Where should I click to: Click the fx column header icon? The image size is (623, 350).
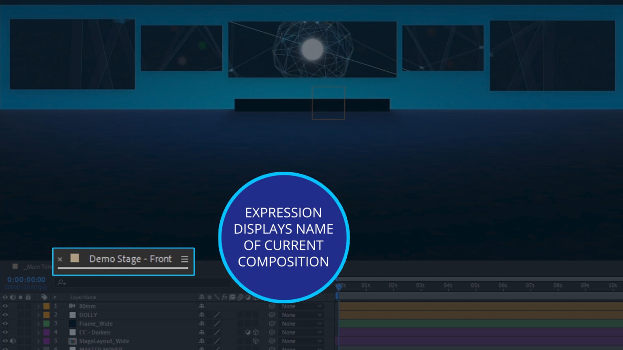[224, 297]
